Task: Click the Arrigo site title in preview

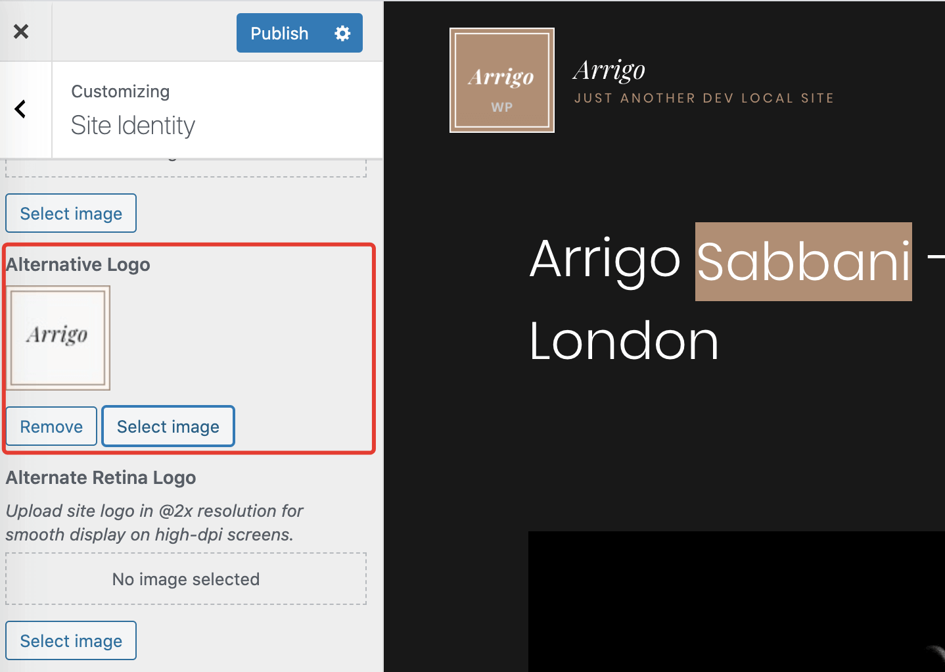Action: click(609, 70)
